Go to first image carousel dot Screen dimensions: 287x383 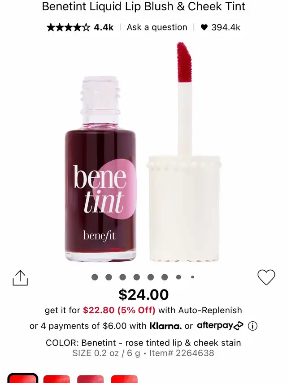(95, 277)
